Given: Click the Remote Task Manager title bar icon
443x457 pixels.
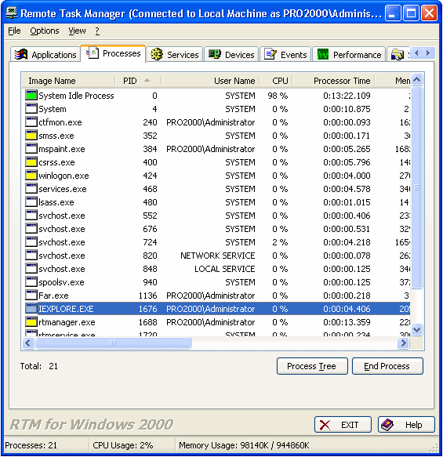Looking at the screenshot, I should click(12, 13).
